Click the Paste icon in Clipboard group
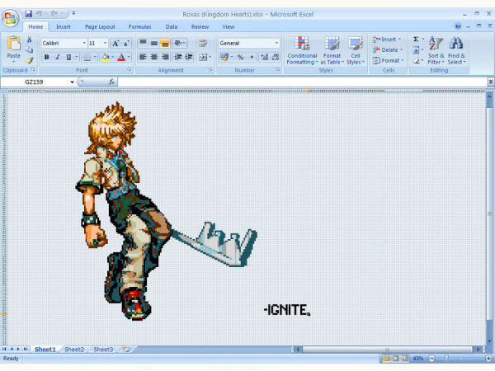 coord(13,44)
